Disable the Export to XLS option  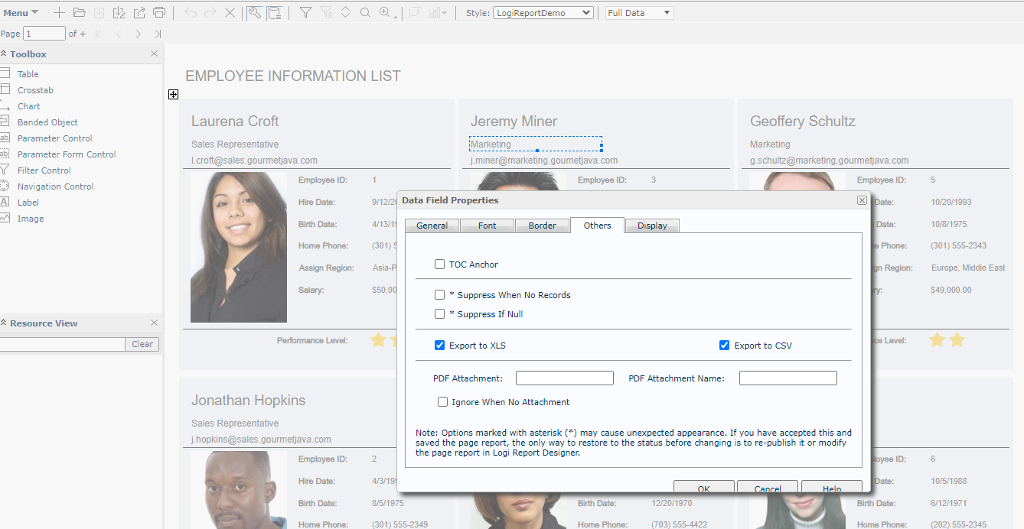click(439, 345)
